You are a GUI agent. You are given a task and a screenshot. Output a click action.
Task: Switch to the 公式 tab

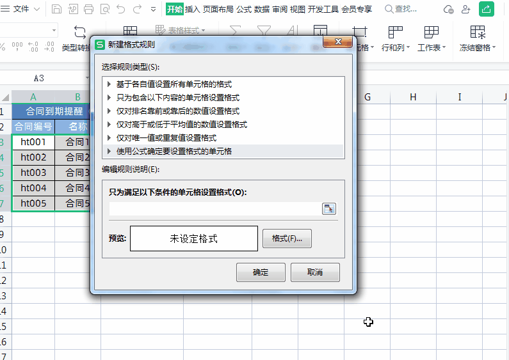(244, 9)
